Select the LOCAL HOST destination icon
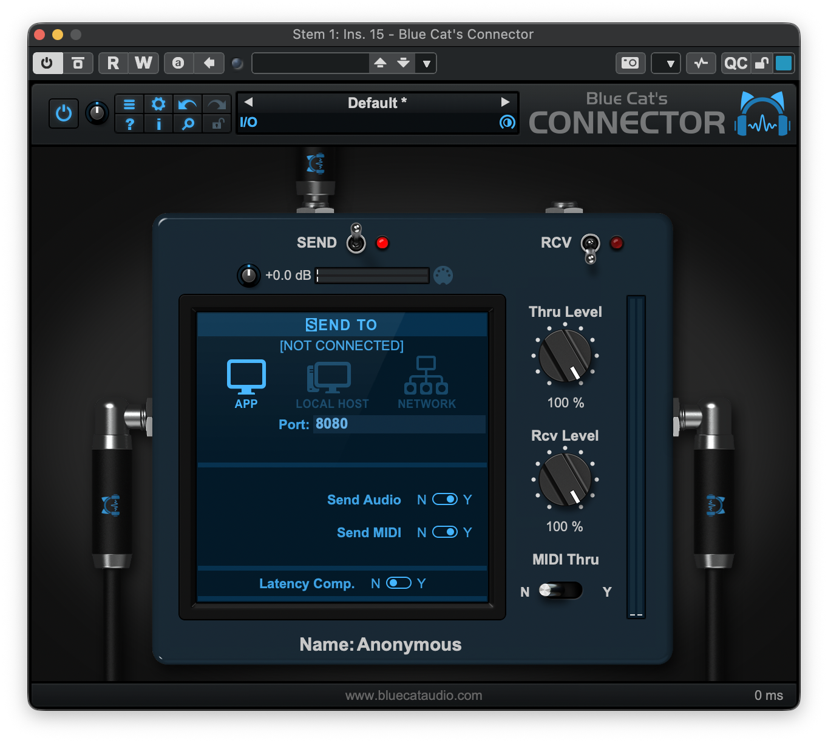This screenshot has width=828, height=743. click(x=332, y=385)
